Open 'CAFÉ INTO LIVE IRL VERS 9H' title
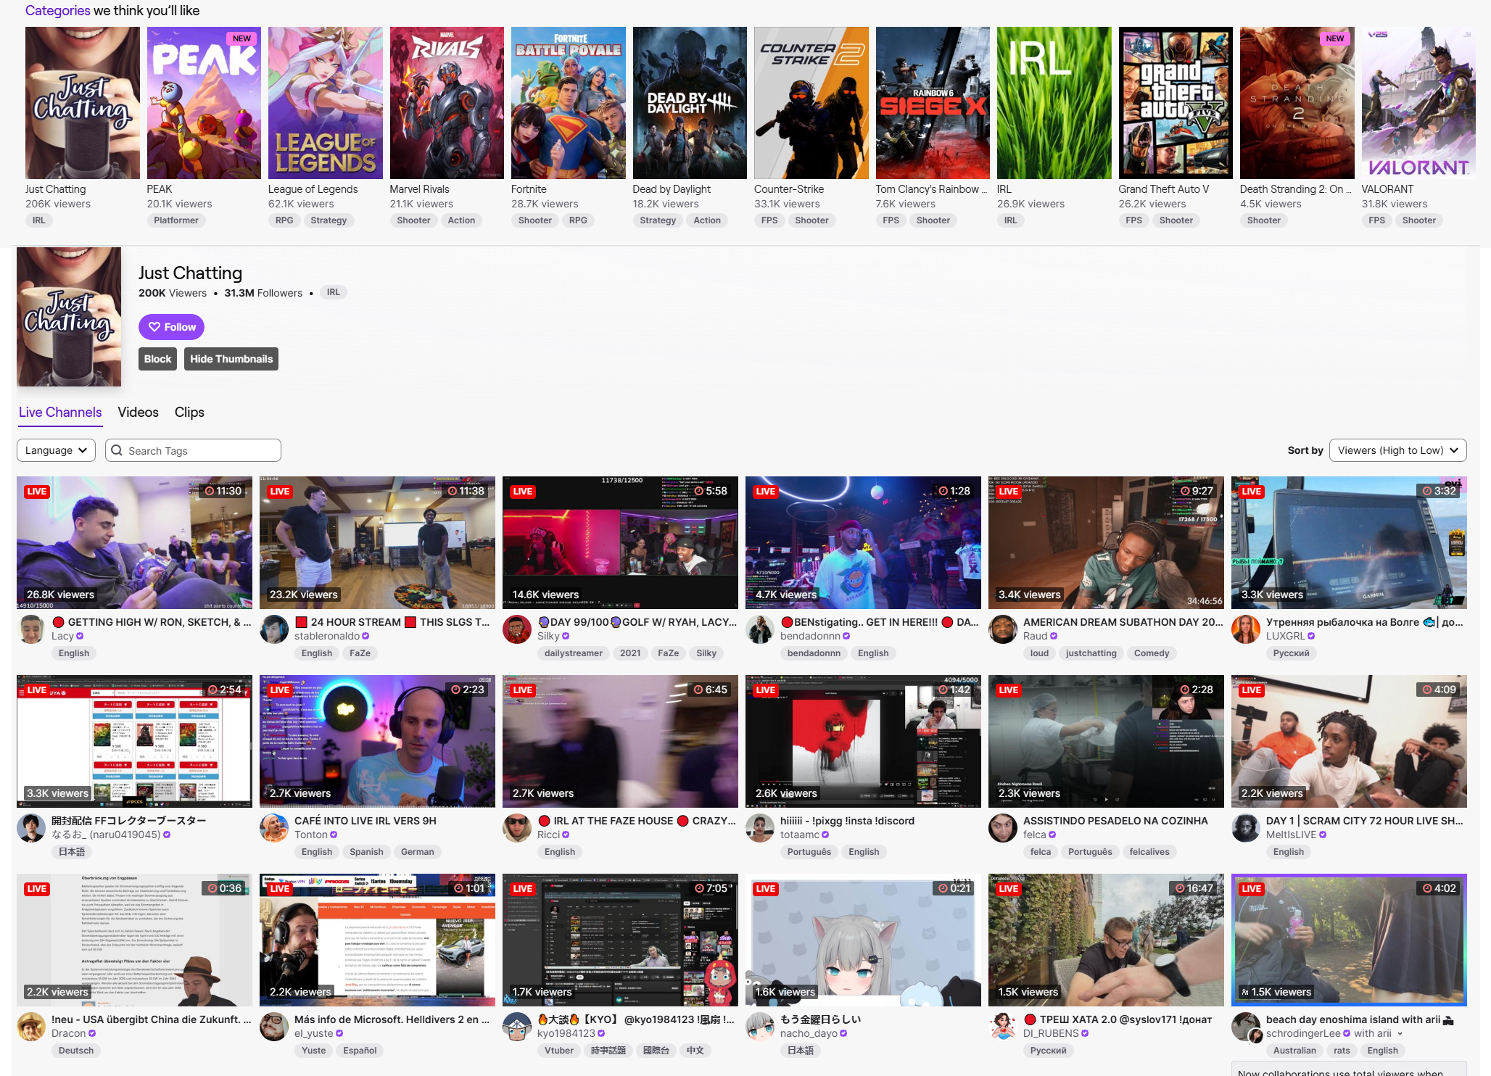Image resolution: width=1491 pixels, height=1076 pixels. [x=365, y=821]
